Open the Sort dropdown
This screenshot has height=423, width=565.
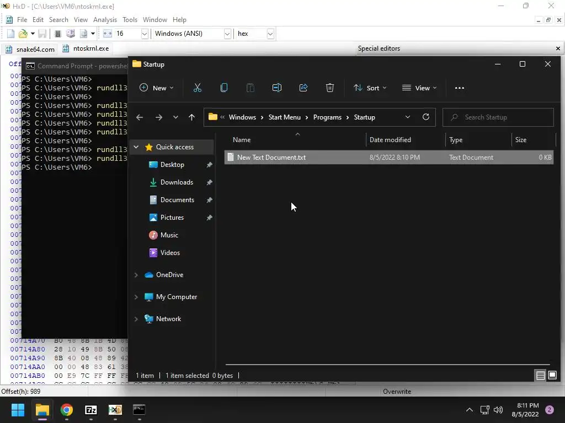[x=370, y=88]
